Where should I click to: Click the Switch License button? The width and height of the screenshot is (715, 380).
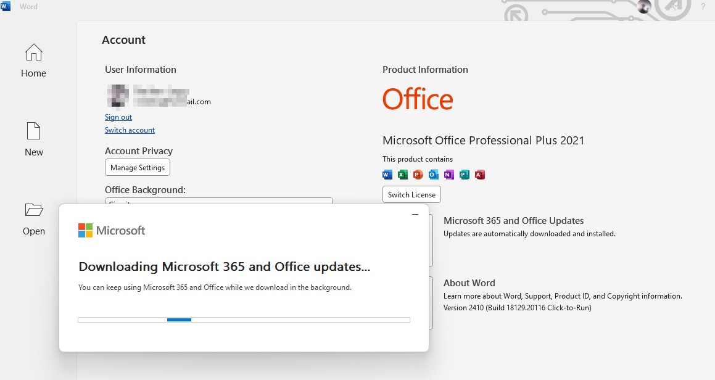pyautogui.click(x=411, y=194)
